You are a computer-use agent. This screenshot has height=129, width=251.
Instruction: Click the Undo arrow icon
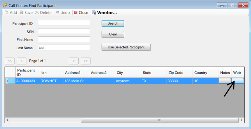pos(58,13)
